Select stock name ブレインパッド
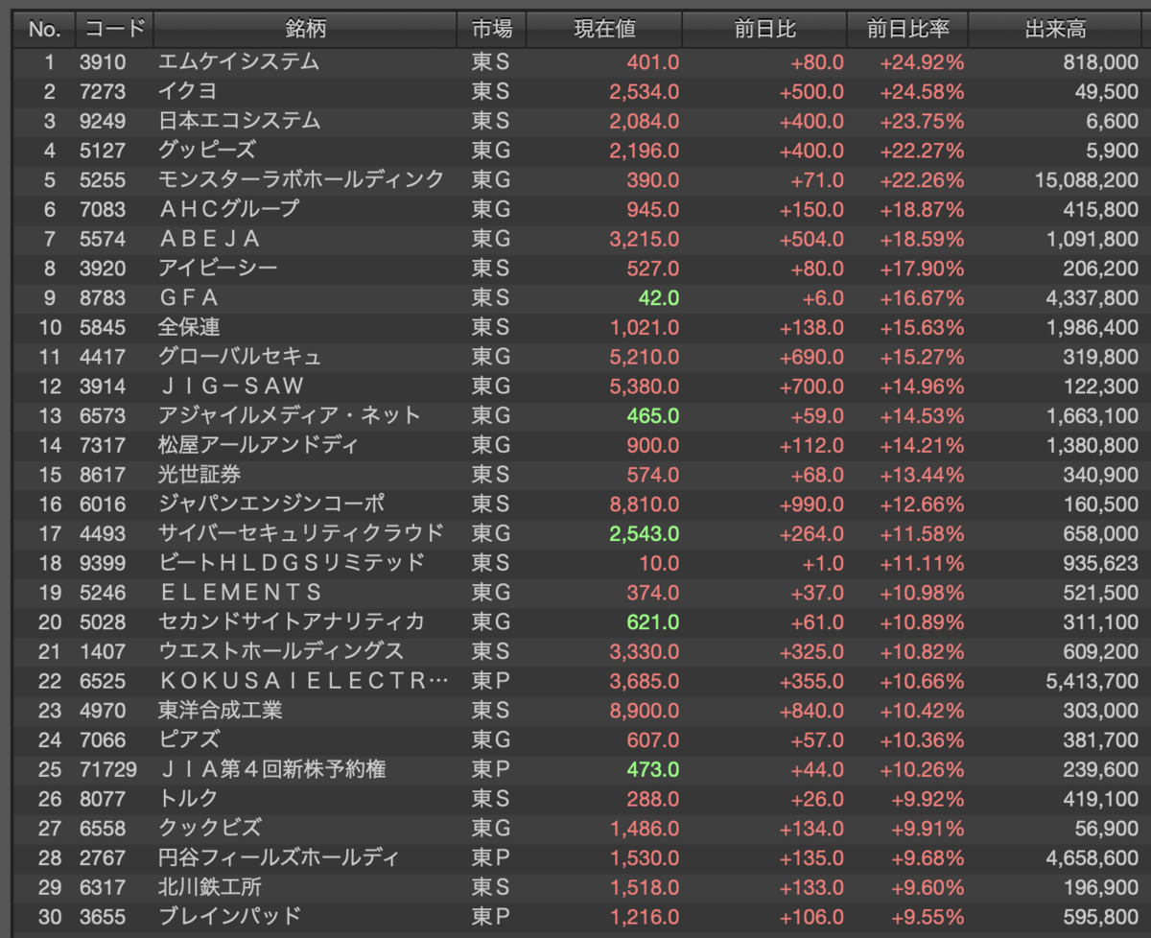1151x938 pixels. click(229, 916)
